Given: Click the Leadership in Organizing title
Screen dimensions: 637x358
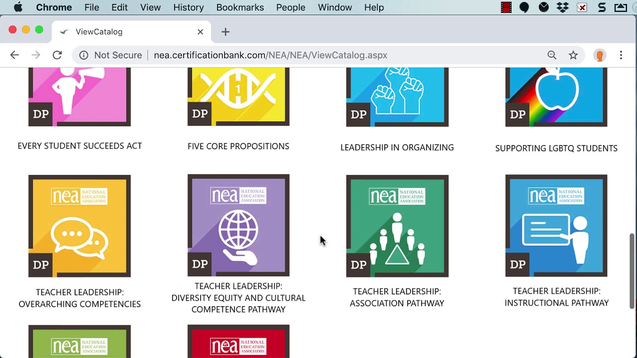Looking at the screenshot, I should coord(397,147).
